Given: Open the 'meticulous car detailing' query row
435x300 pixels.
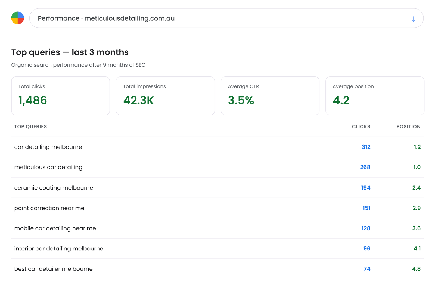Looking at the screenshot, I should (217, 167).
